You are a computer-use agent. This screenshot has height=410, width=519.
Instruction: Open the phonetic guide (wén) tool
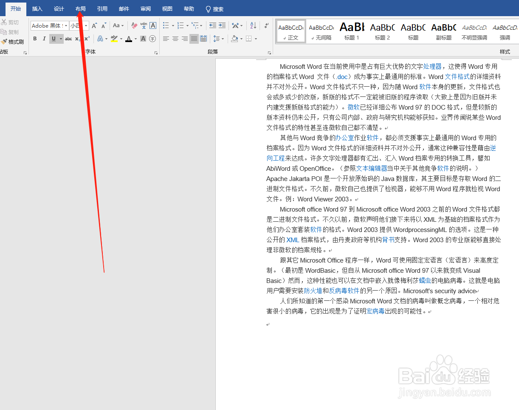144,26
